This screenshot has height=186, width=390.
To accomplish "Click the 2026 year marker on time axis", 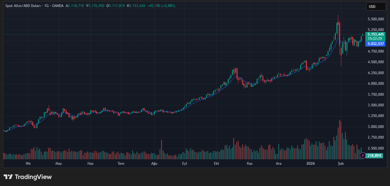I will point(311,164).
